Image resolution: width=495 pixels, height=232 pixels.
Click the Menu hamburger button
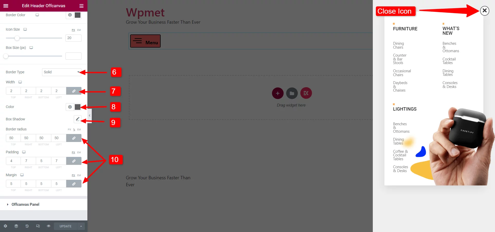click(145, 41)
